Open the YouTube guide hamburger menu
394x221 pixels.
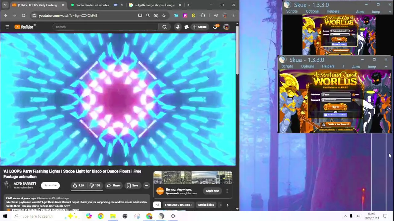(x=7, y=27)
